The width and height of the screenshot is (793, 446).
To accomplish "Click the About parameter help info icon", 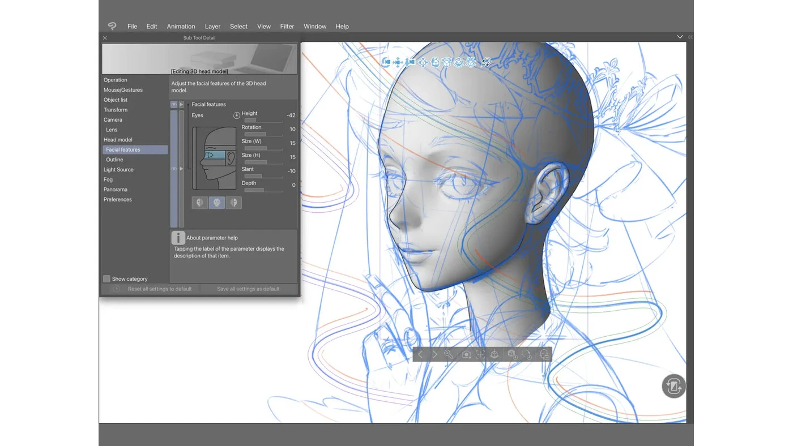I will click(x=178, y=238).
